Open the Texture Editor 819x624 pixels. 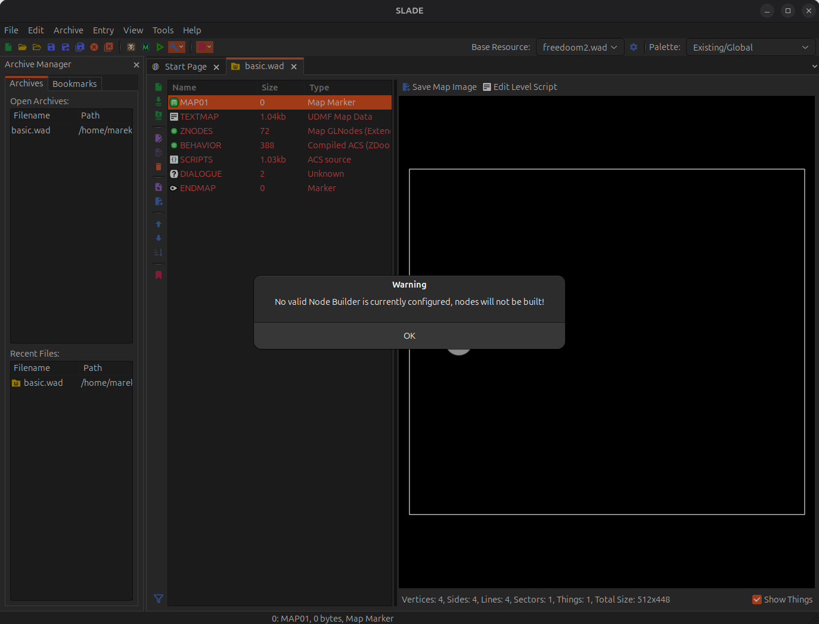131,47
